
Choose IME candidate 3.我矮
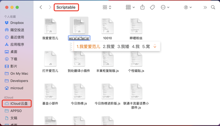tap(123, 47)
